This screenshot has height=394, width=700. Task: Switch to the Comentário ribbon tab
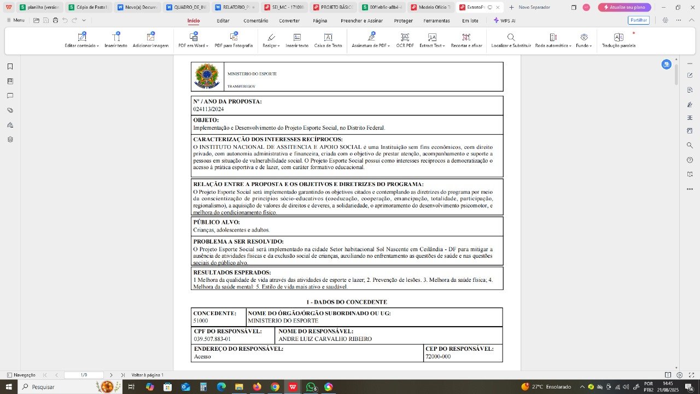click(255, 20)
